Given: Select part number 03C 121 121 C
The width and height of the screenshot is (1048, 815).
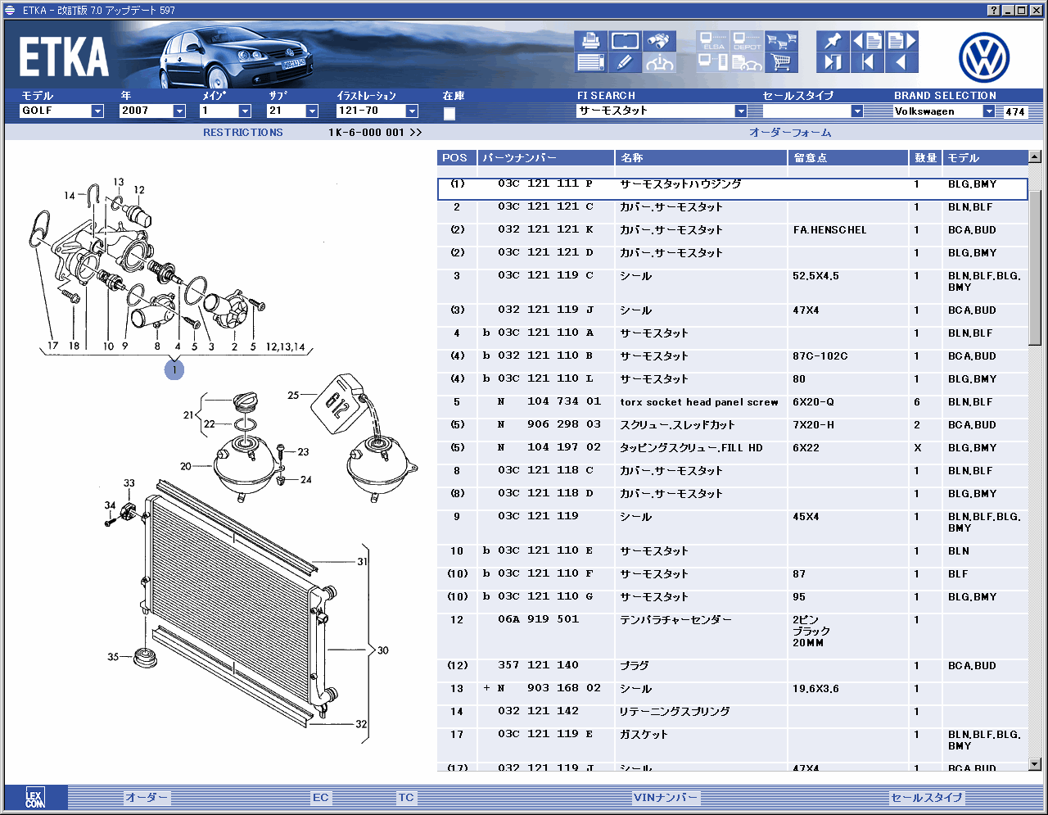Looking at the screenshot, I should [545, 207].
